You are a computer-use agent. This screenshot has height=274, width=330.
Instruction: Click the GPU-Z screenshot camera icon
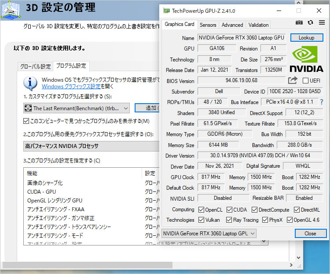(x=299, y=22)
